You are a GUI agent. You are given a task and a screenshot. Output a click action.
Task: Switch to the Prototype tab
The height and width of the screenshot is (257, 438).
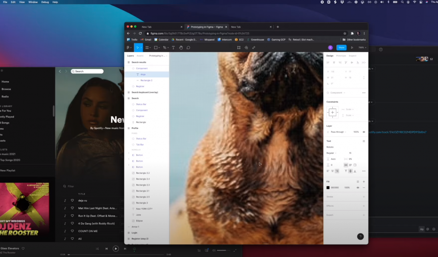click(341, 56)
